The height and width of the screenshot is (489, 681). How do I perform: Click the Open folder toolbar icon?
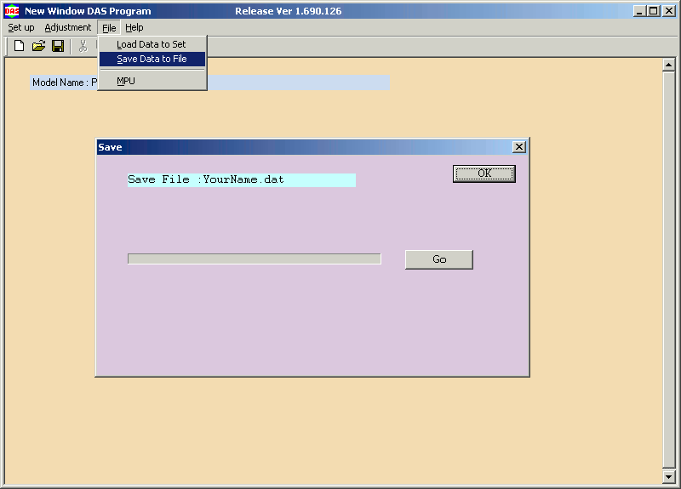(x=38, y=46)
